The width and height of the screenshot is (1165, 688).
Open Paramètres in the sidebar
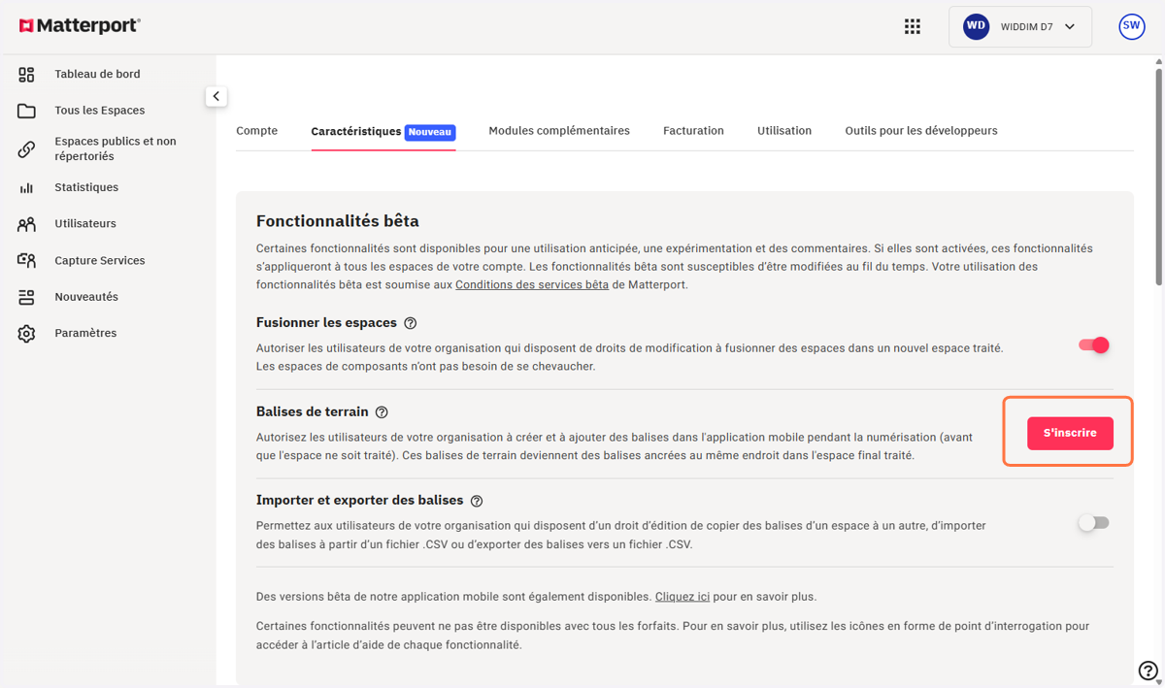pyautogui.click(x=85, y=333)
